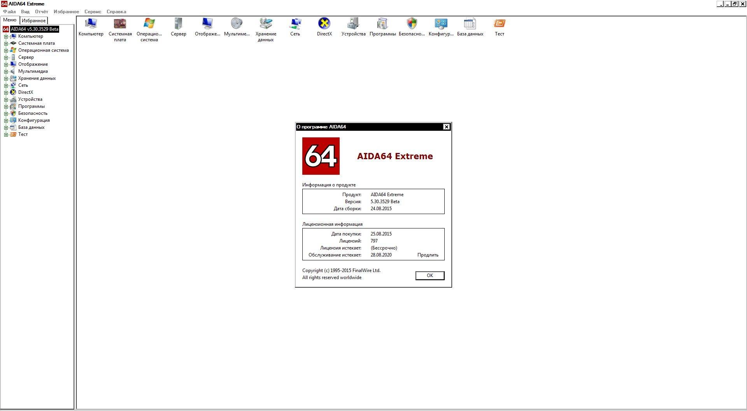Screen dimensions: 747x411
Task: Select Сеть in the sidebar tree
Action: tap(23, 85)
